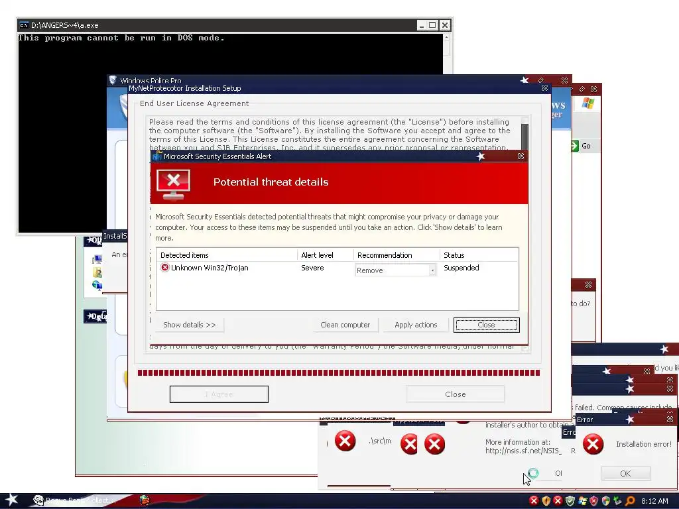Open the Remove recommendation dropdown
The width and height of the screenshot is (679, 509).
[x=432, y=270]
